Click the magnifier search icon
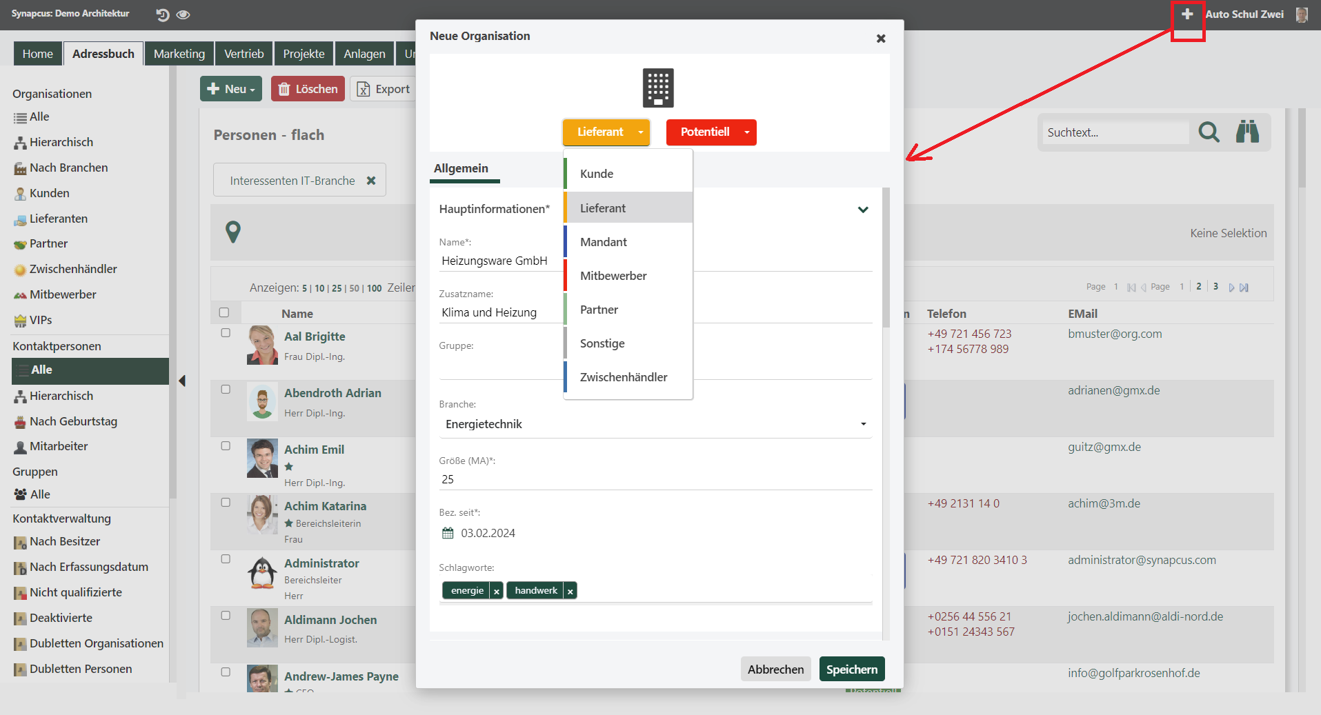 1209,132
